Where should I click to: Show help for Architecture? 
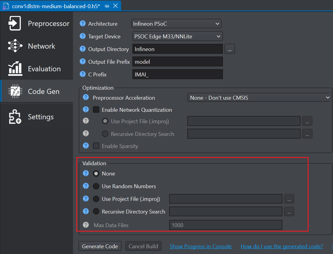[83, 23]
